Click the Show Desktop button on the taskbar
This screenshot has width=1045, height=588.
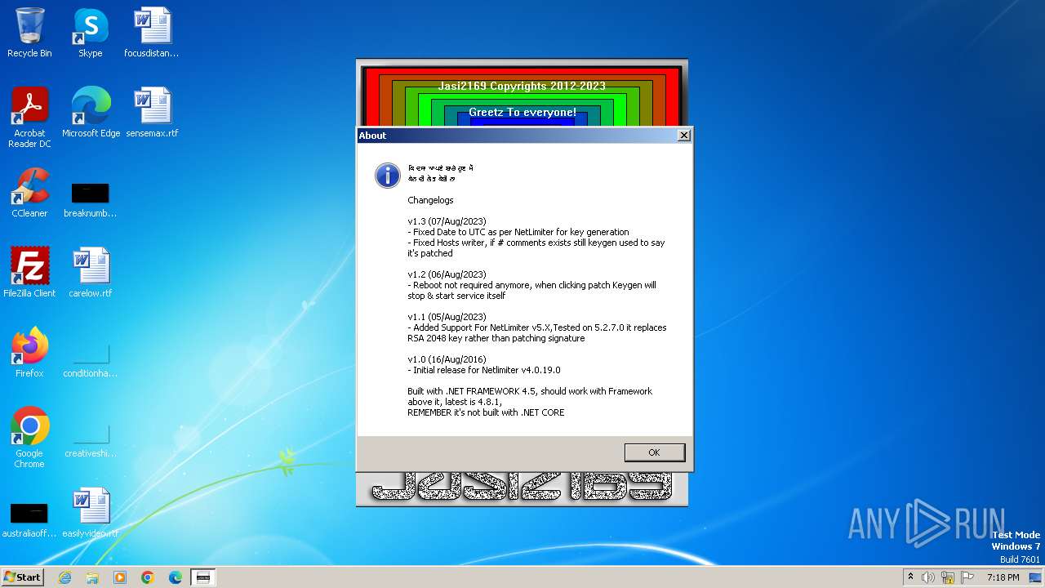tap(1037, 577)
